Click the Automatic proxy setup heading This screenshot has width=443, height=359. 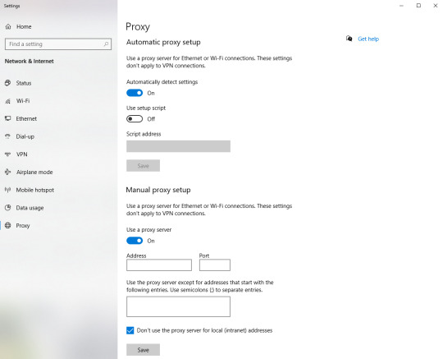(x=163, y=42)
